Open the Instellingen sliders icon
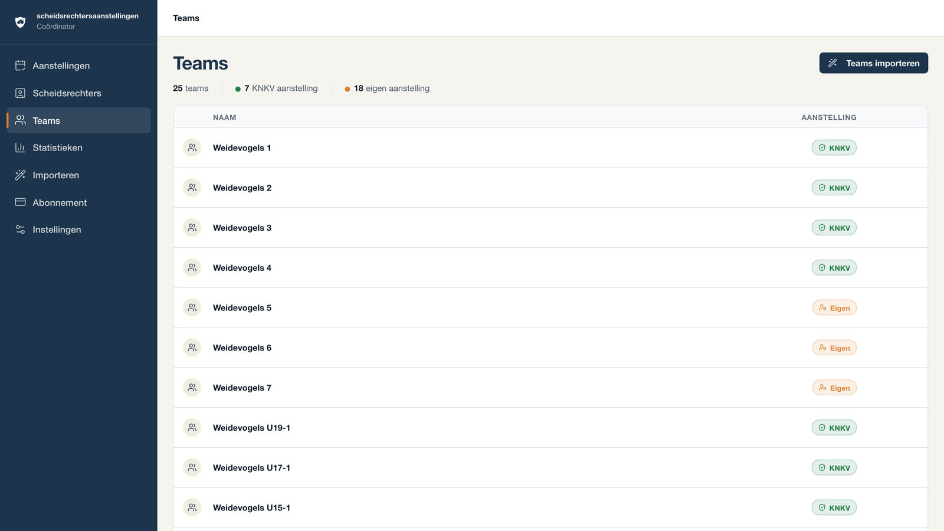 [x=20, y=230]
